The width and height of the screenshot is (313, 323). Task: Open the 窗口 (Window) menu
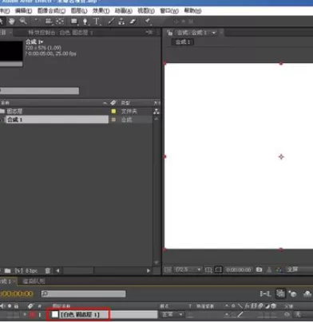[169, 11]
